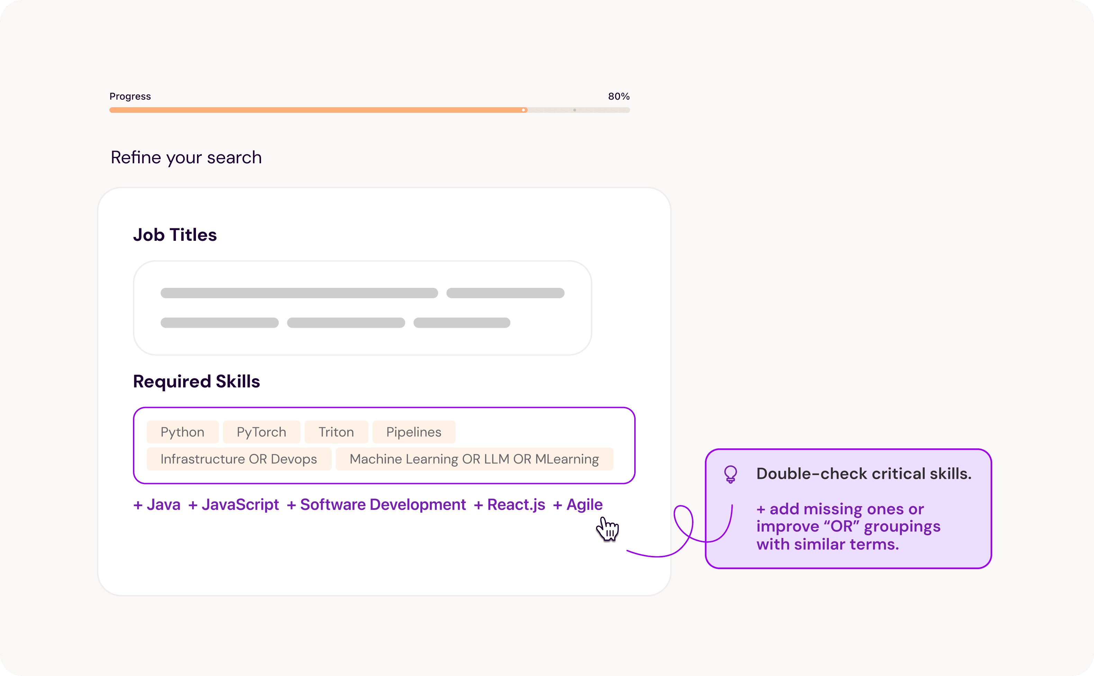Click the lightbulb tip icon

730,474
